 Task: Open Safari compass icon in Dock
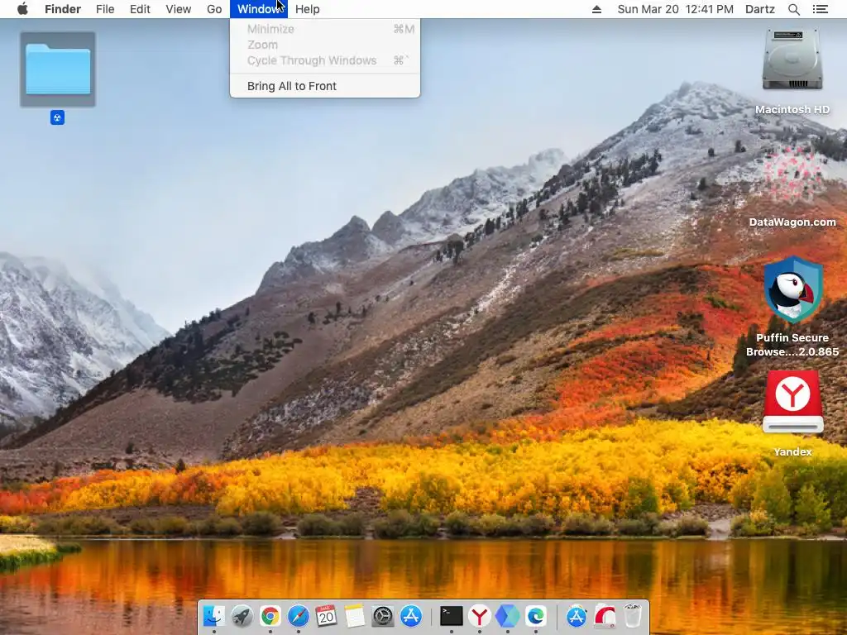[298, 615]
